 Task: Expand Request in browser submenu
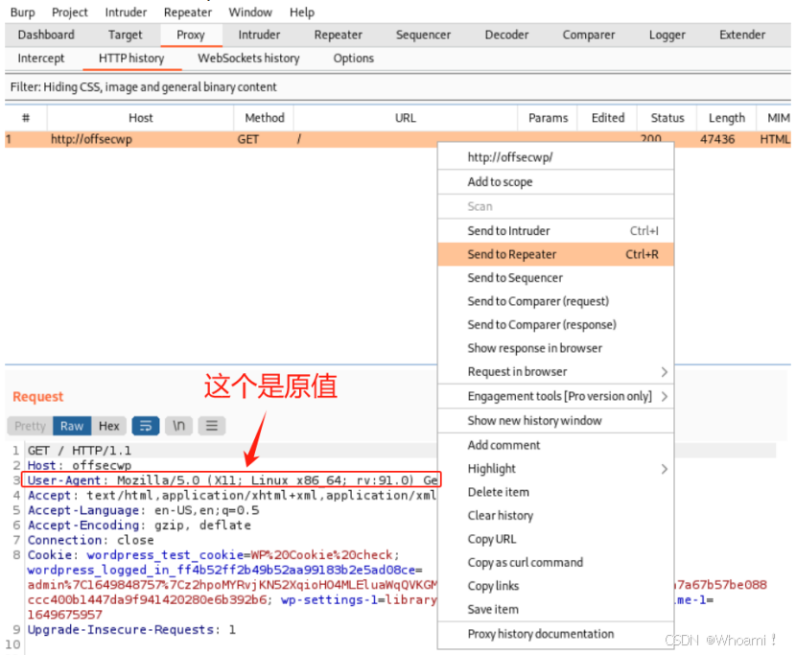coord(664,372)
